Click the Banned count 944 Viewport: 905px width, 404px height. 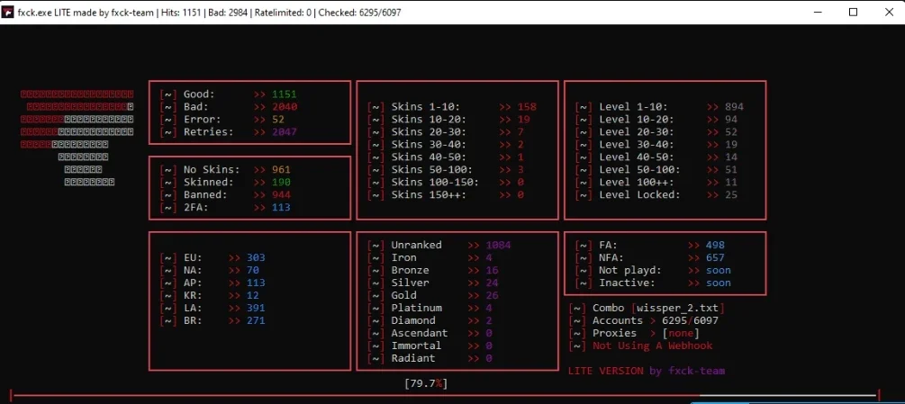pyautogui.click(x=281, y=194)
